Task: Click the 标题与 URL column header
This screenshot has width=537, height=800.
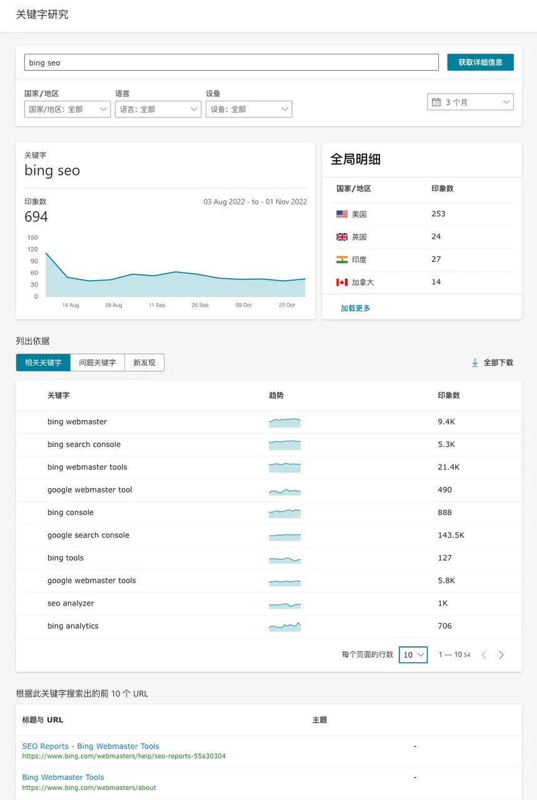Action: [43, 720]
